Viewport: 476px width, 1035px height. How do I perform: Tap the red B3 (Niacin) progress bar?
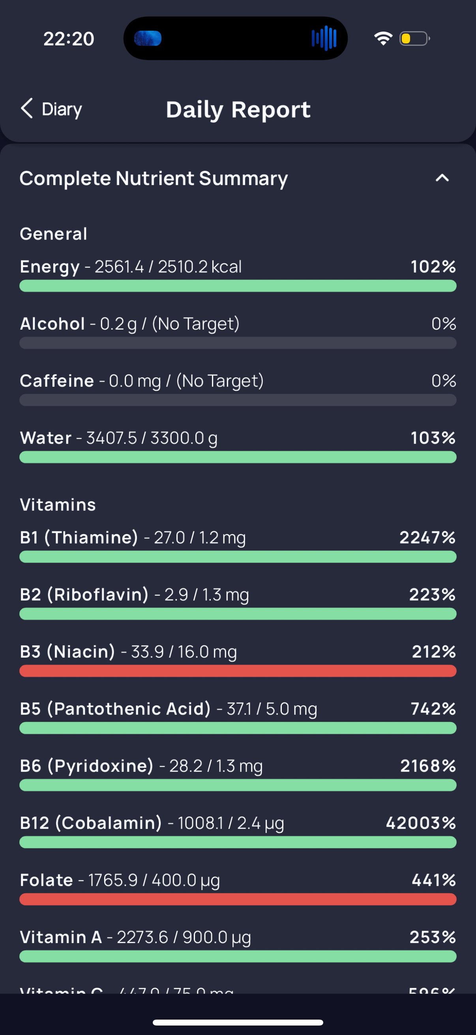tap(238, 671)
